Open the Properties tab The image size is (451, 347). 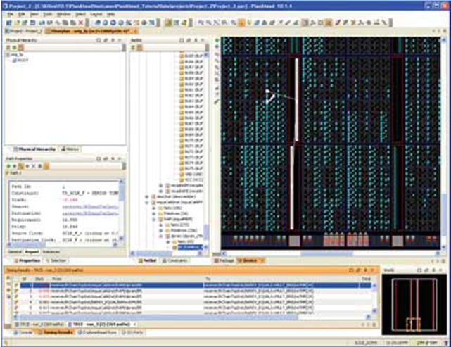(x=27, y=260)
